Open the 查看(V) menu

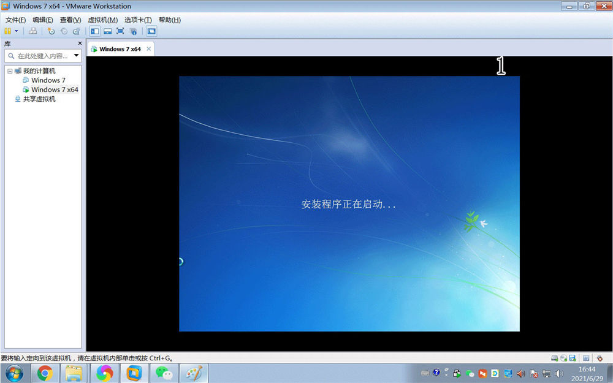click(70, 20)
